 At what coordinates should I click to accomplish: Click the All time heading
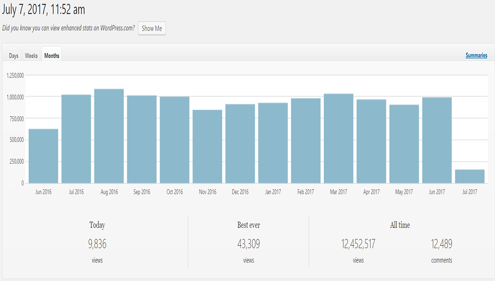point(400,225)
